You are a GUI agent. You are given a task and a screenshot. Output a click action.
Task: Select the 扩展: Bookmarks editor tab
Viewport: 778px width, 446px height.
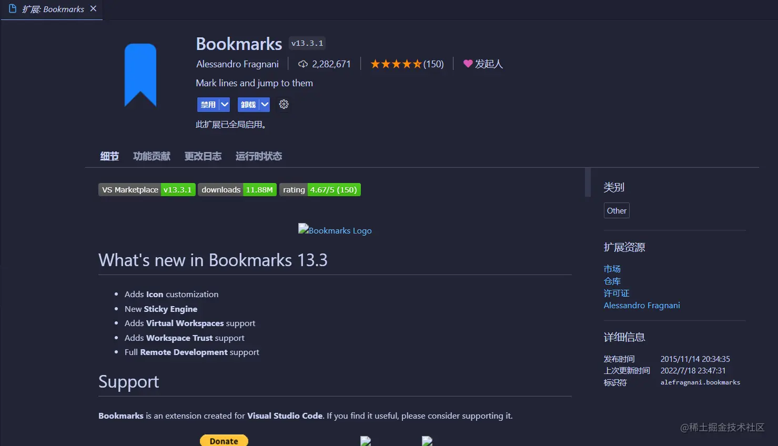coord(52,9)
